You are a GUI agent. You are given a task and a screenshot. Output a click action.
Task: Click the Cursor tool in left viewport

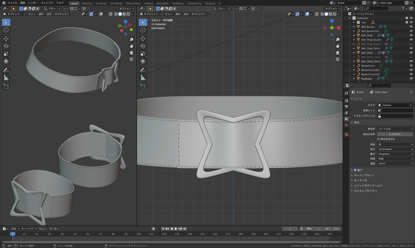tap(6, 30)
